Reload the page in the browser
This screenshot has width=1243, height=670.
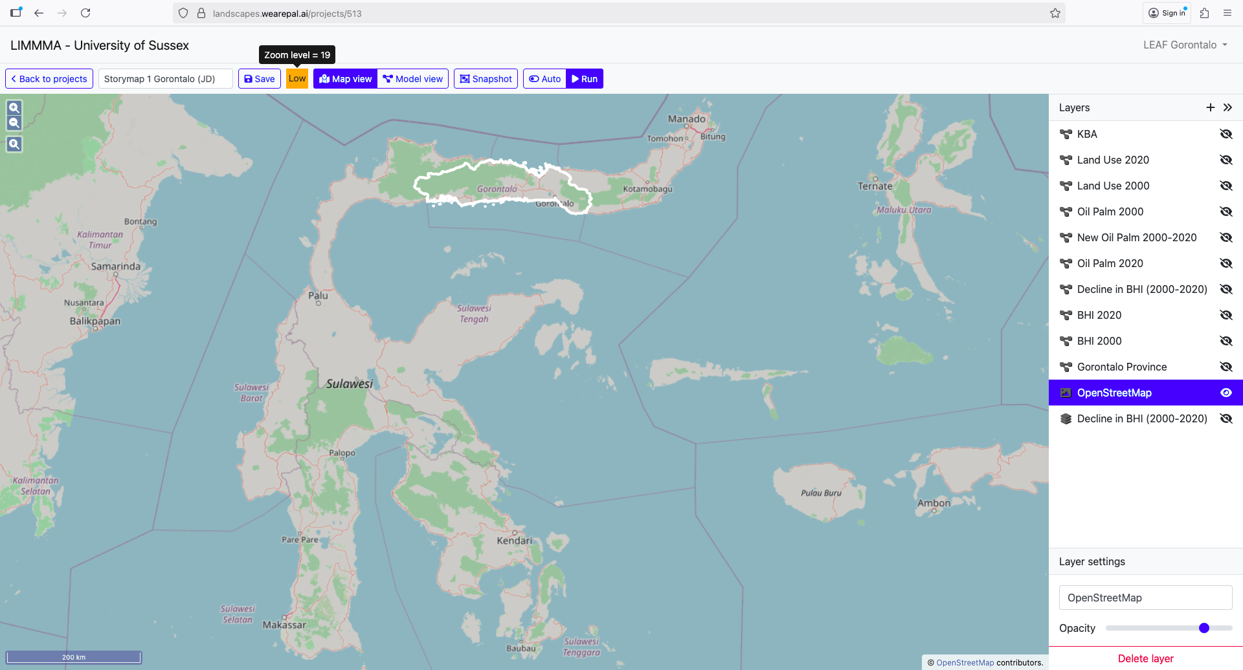85,13
